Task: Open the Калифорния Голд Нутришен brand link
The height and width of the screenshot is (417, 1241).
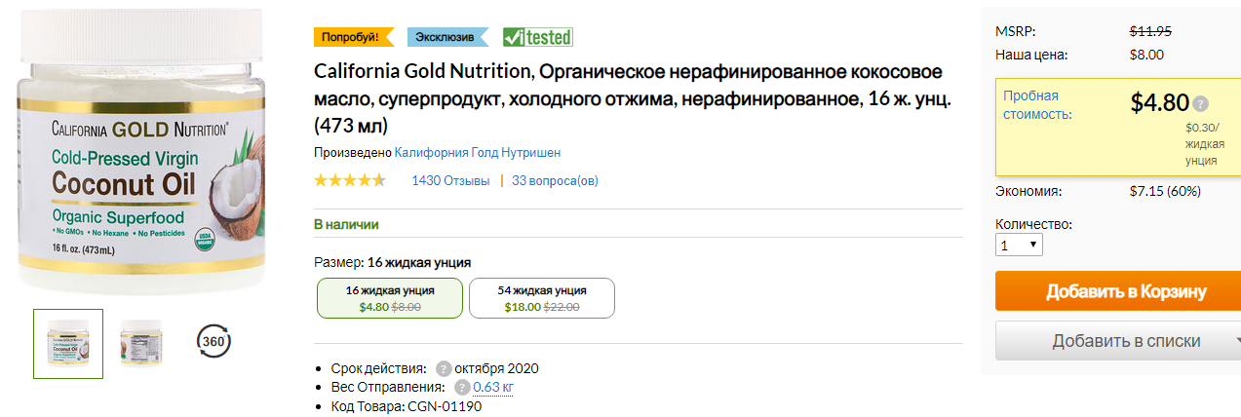Action: 478,153
